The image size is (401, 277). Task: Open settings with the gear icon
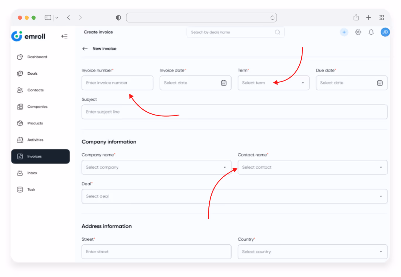coord(358,32)
